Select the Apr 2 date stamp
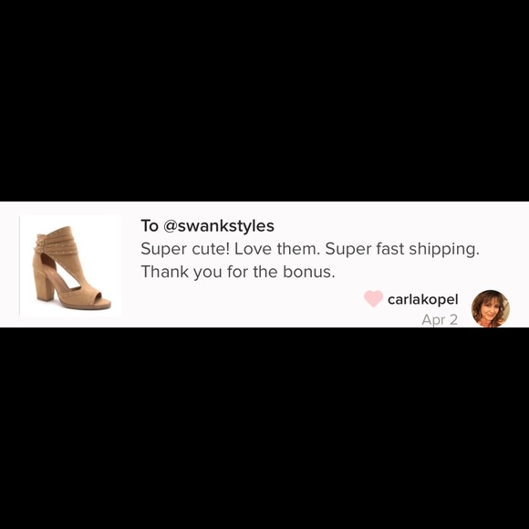Screen dimensions: 529x529 [x=440, y=319]
